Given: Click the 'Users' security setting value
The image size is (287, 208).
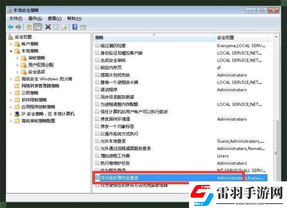Looking at the screenshot, I should (x=223, y=156).
